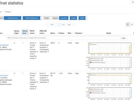Screen dimensions: 134x100
Task: Clear the search filter
Action: (124, 38)
